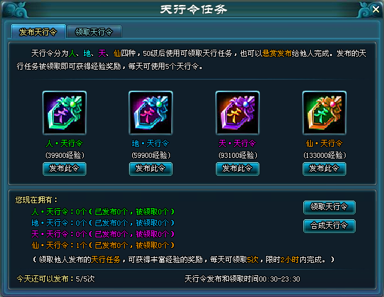Publish the 人·天行令 with 发布此令
This screenshot has width=384, height=297.
click(65, 169)
